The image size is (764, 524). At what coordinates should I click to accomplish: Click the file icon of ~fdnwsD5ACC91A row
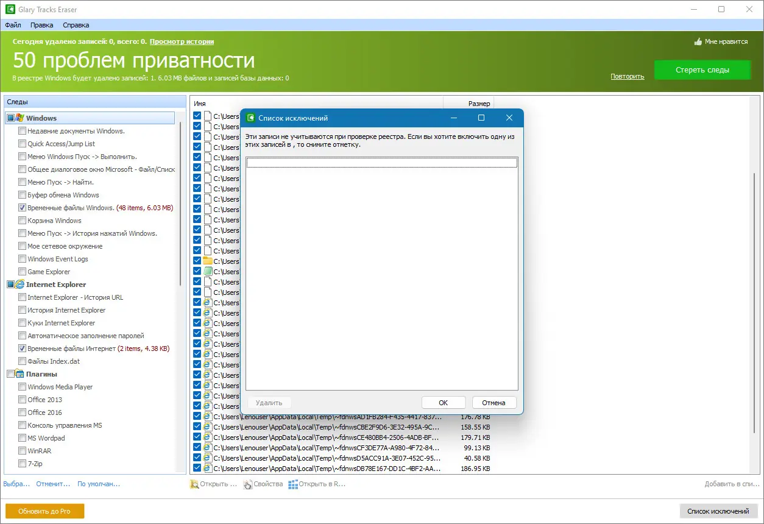(207, 458)
